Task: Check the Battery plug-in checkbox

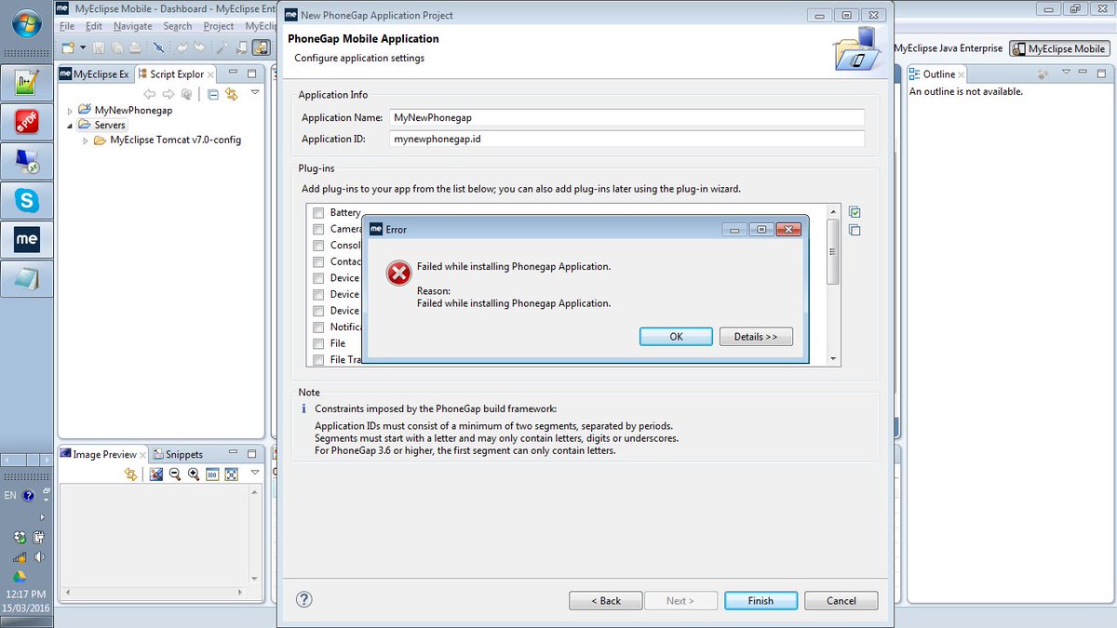Action: click(x=318, y=213)
